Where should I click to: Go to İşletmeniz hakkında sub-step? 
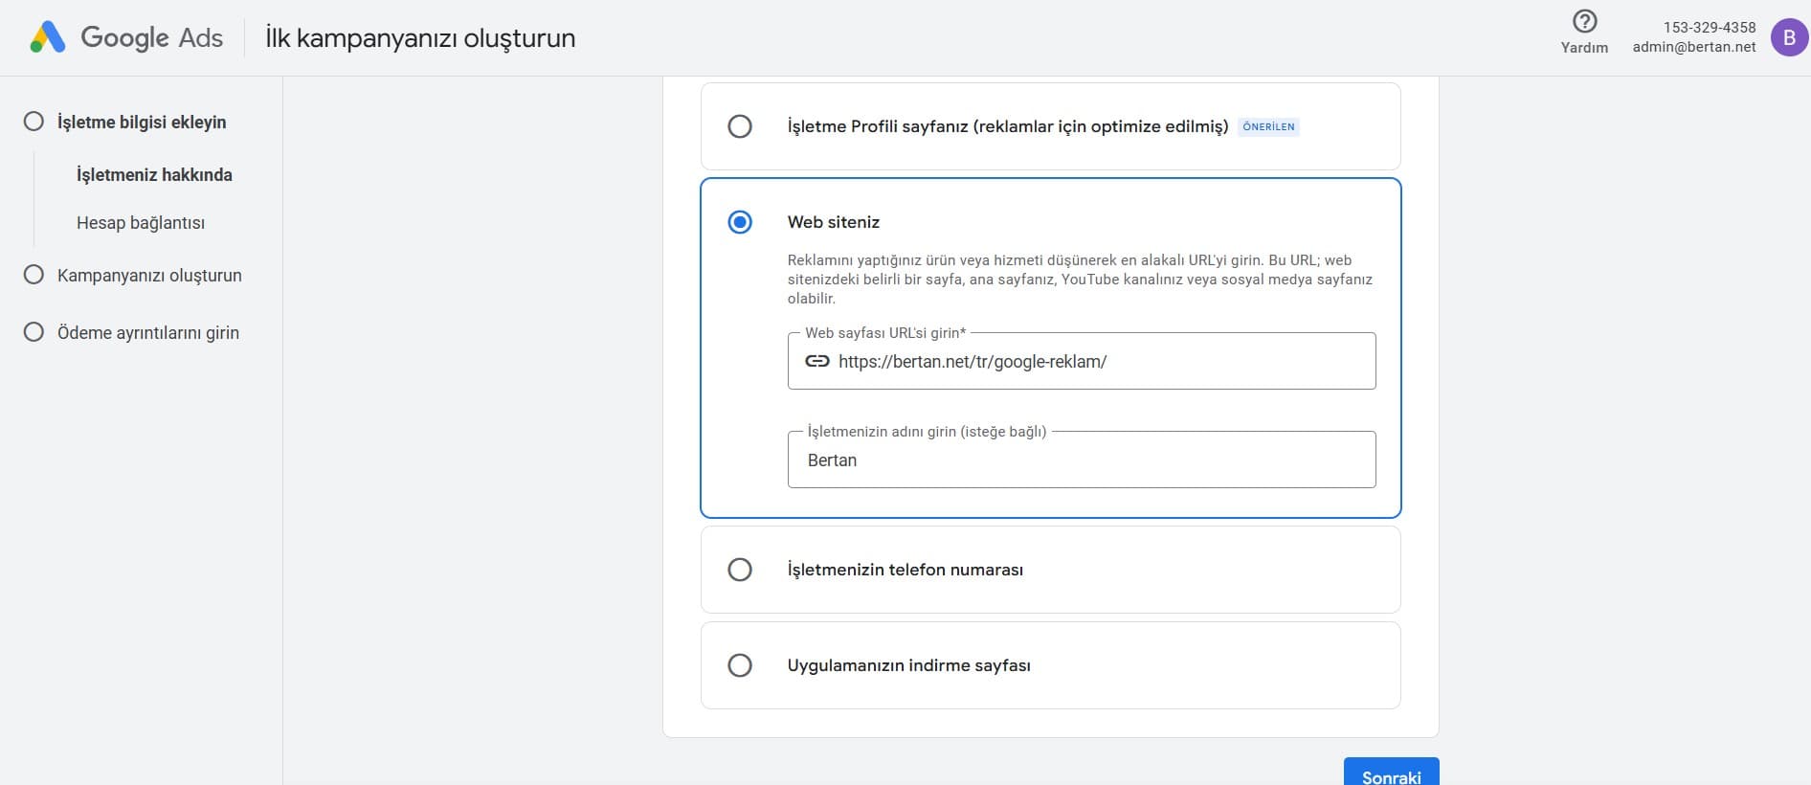coord(154,175)
